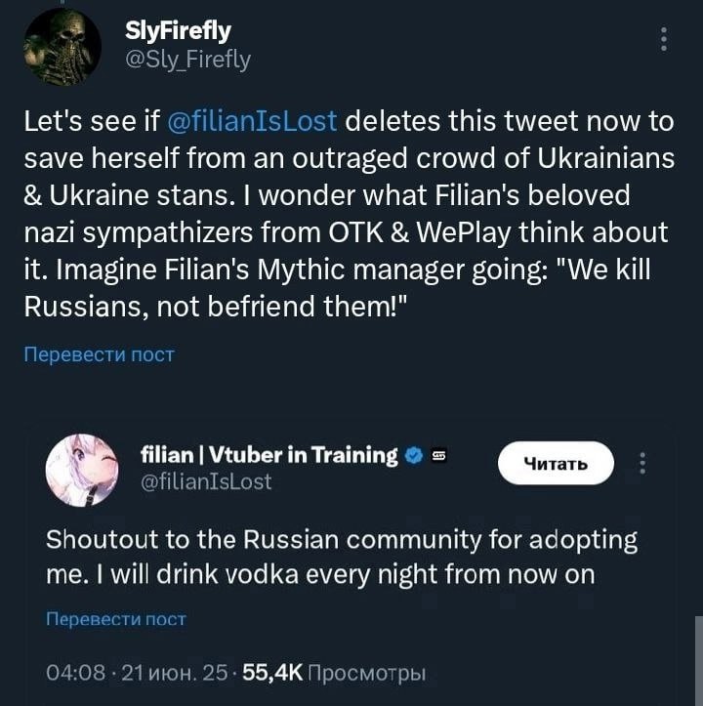Open the more options menu on SlyFirefly's post
This screenshot has height=706, width=703.
click(x=664, y=39)
